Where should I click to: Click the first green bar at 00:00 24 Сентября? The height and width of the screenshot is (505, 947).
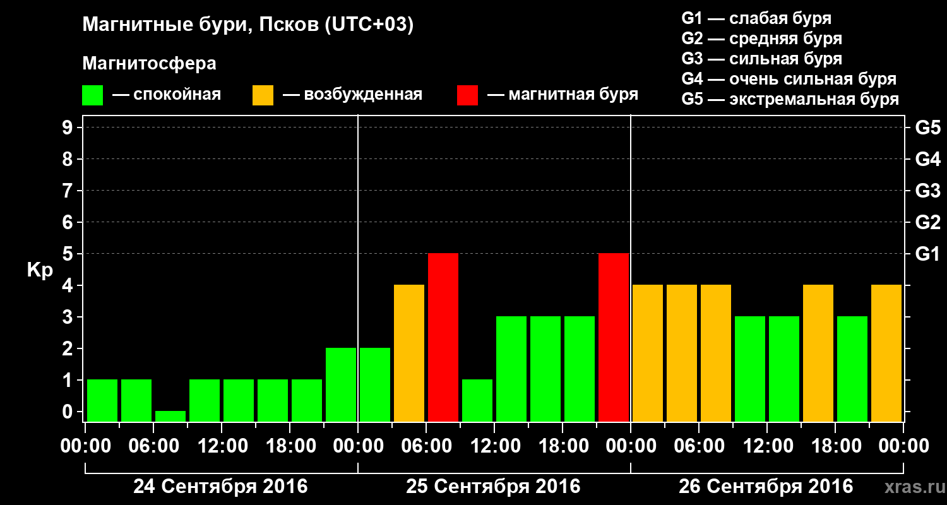[x=102, y=401]
